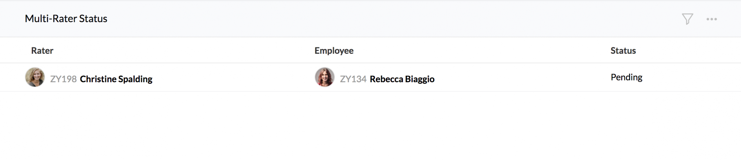Open the three-dots more options menu
This screenshot has width=741, height=160.
(711, 19)
